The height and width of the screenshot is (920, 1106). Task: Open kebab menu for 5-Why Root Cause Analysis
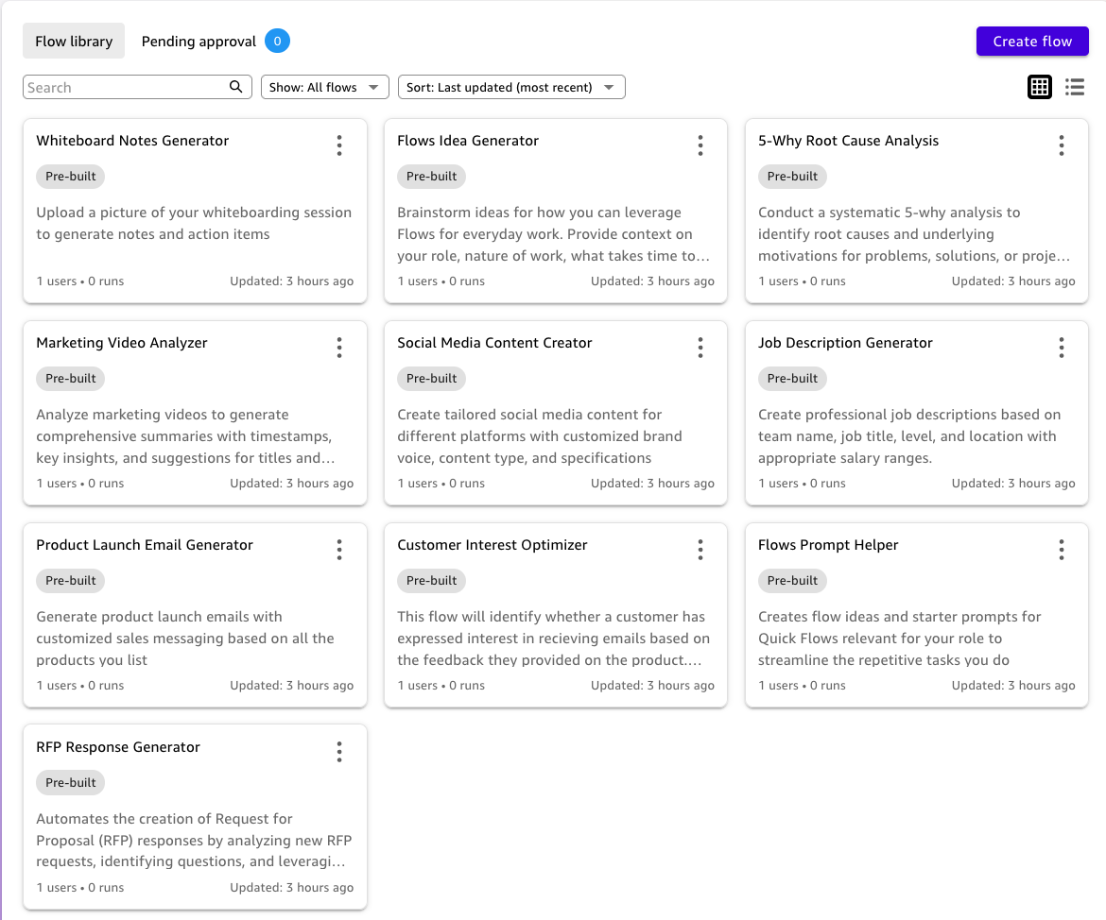tap(1062, 145)
